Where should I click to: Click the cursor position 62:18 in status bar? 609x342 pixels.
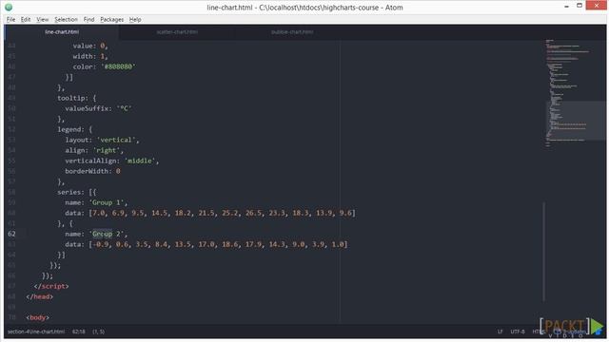pos(78,332)
